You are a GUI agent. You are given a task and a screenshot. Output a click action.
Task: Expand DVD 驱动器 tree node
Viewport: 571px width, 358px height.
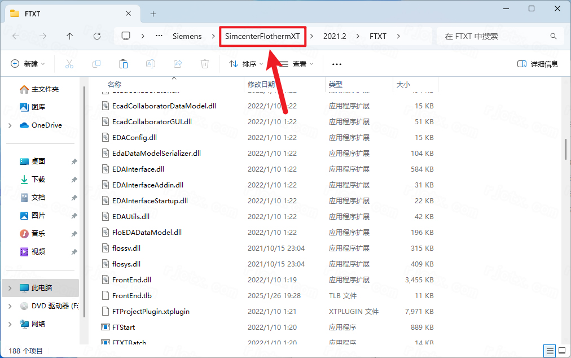click(x=10, y=306)
